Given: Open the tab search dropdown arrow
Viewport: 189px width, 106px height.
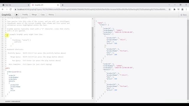Looking at the screenshot, I should coord(169,5).
